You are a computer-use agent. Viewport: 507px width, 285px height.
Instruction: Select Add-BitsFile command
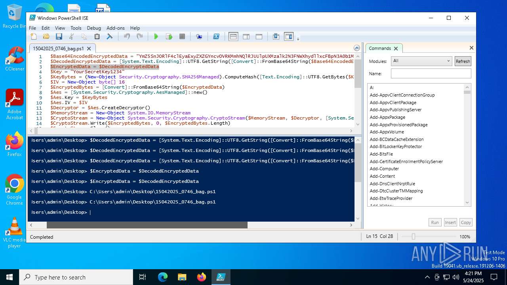[x=381, y=154]
